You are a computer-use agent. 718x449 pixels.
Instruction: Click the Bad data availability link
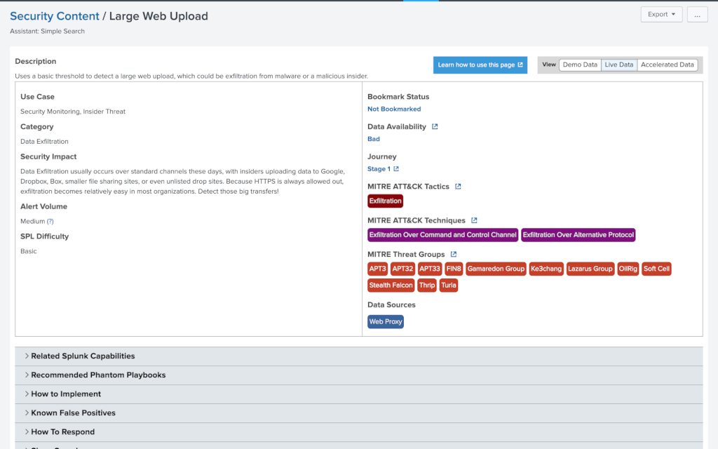click(373, 139)
